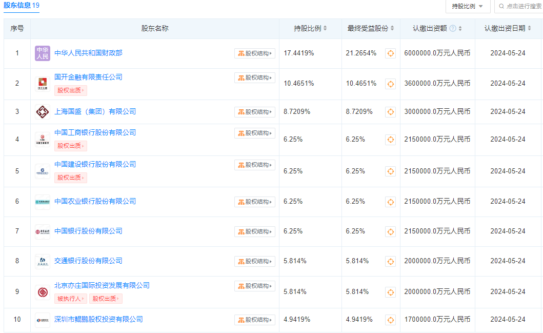Sort by 持股比例 column arrows

[325, 28]
